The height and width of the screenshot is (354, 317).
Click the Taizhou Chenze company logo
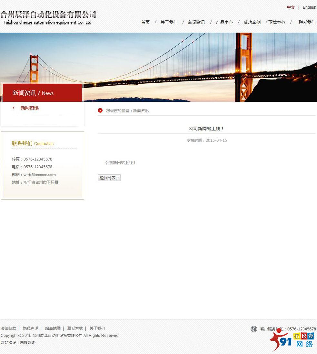coord(48,17)
